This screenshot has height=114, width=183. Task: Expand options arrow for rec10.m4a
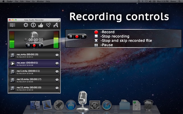[57, 80]
